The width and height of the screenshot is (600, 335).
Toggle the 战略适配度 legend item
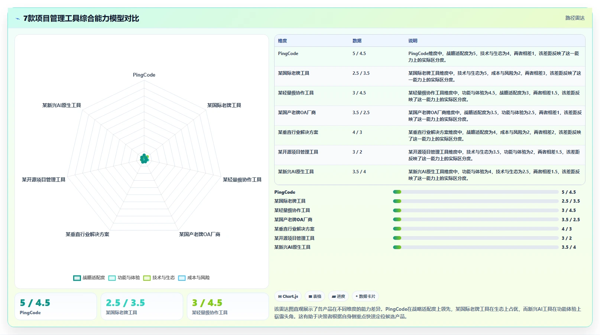[89, 278]
